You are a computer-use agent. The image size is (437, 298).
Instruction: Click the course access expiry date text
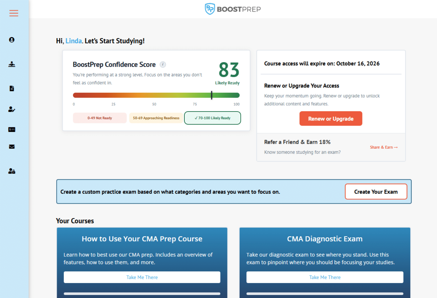322,63
